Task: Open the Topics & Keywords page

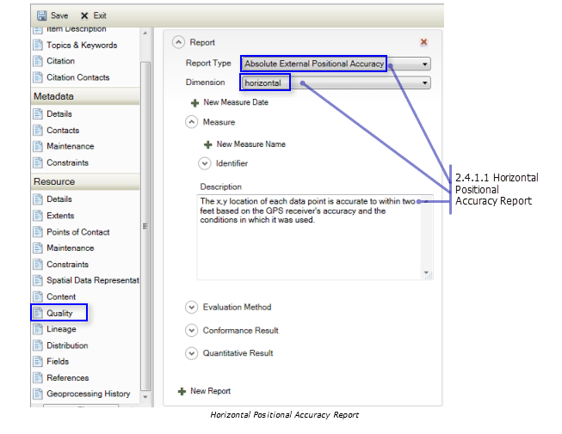Action: (82, 45)
